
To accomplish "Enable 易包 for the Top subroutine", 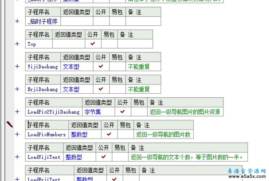I will [x=109, y=44].
